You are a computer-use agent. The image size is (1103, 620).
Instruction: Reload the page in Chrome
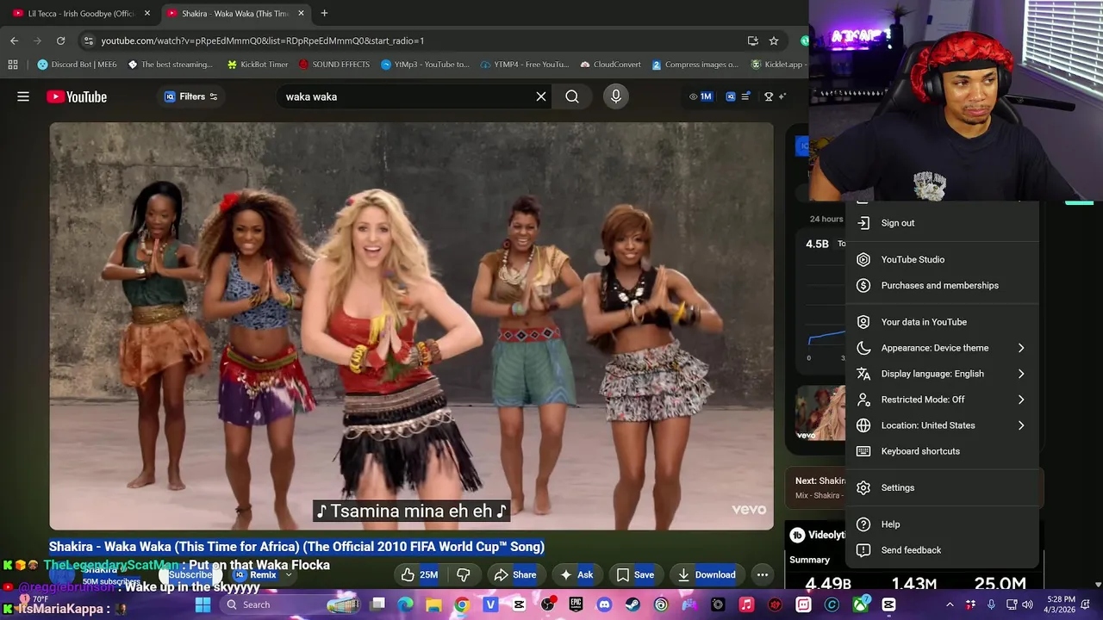[60, 40]
